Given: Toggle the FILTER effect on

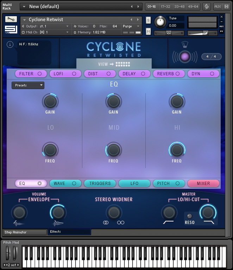Looking at the screenshot, I should 40,74.
